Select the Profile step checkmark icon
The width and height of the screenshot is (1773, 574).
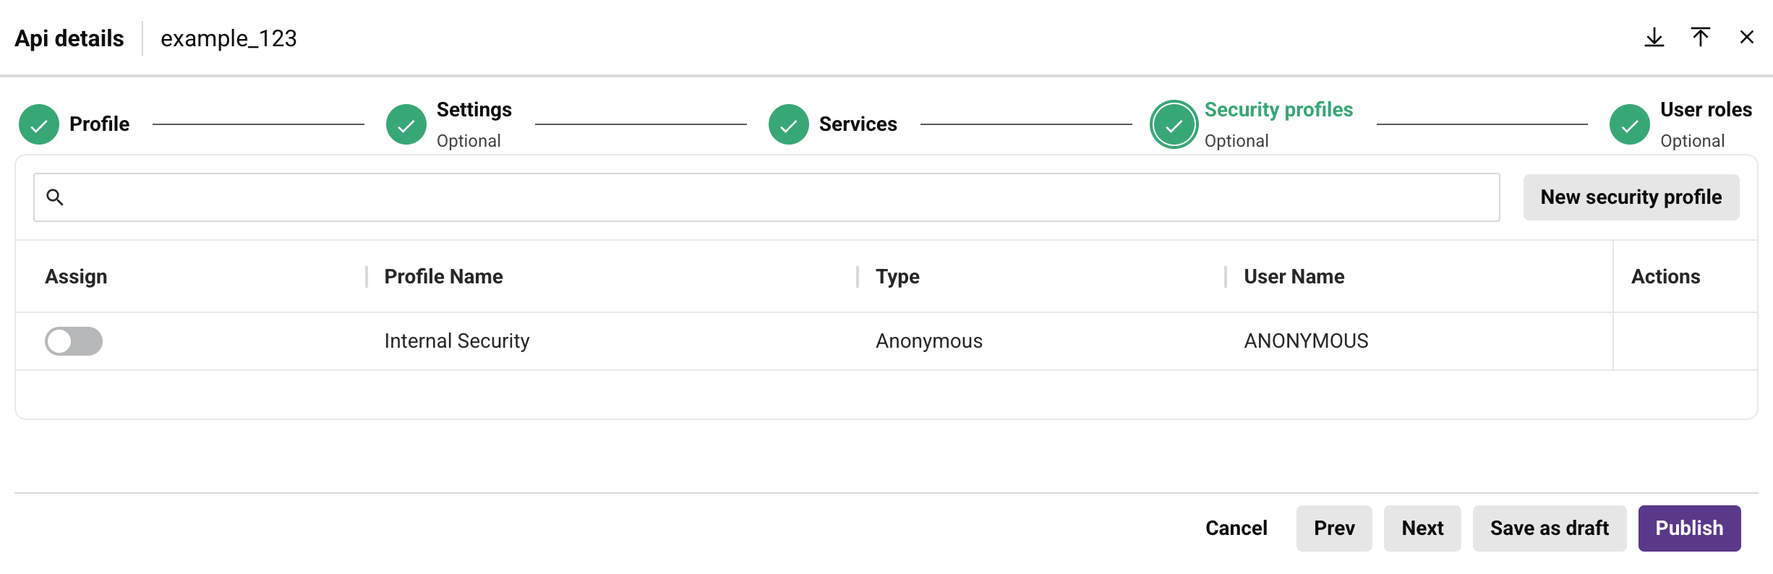[38, 124]
